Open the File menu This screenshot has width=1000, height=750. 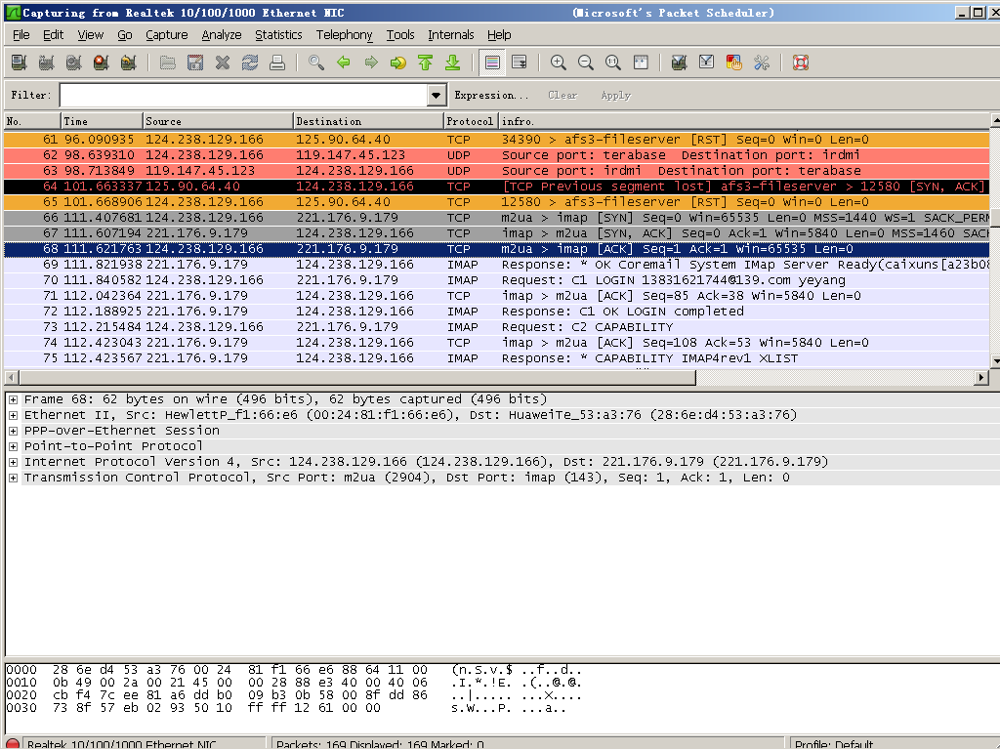tap(21, 35)
